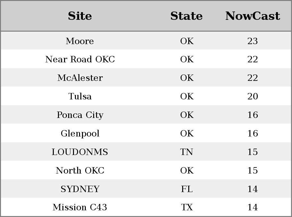
Task: Click the Ponca City site name
Action: (x=80, y=115)
